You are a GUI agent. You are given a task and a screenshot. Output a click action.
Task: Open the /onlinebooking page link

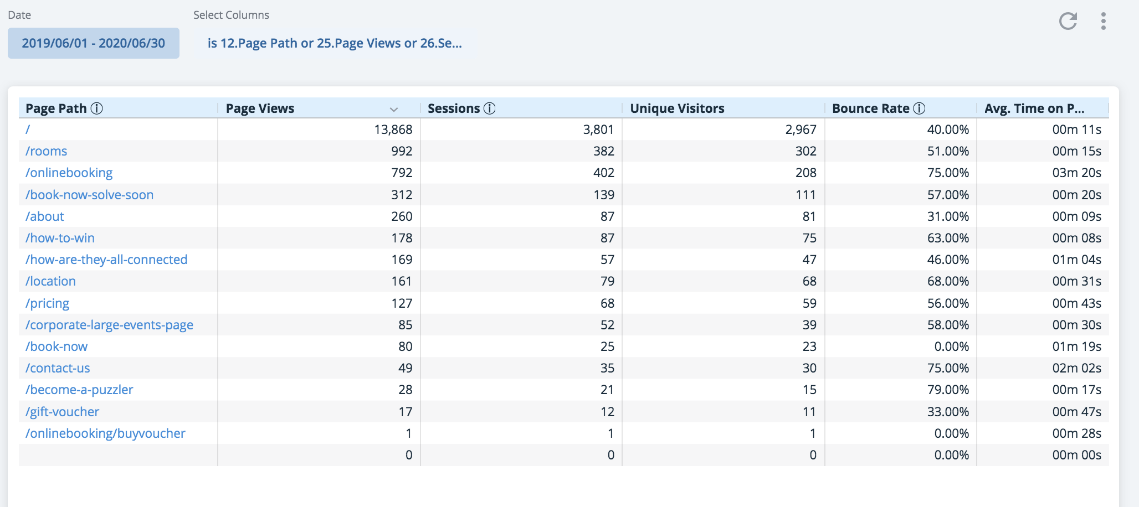pyautogui.click(x=69, y=173)
